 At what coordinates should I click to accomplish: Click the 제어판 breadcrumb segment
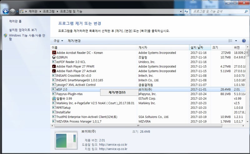pos(33,12)
